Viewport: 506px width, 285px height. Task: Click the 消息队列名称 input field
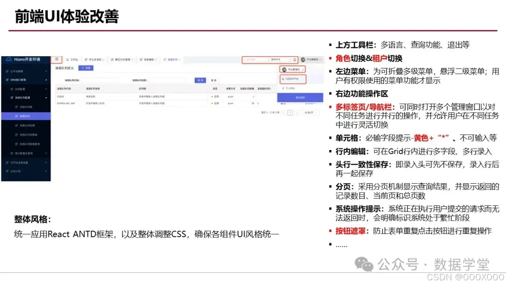tap(167, 80)
